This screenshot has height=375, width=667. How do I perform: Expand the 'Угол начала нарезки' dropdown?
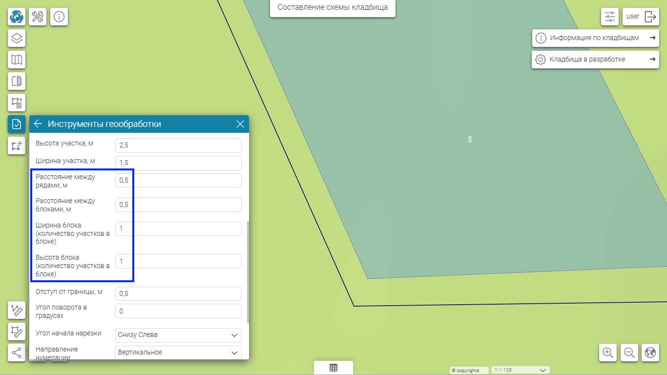pyautogui.click(x=179, y=335)
